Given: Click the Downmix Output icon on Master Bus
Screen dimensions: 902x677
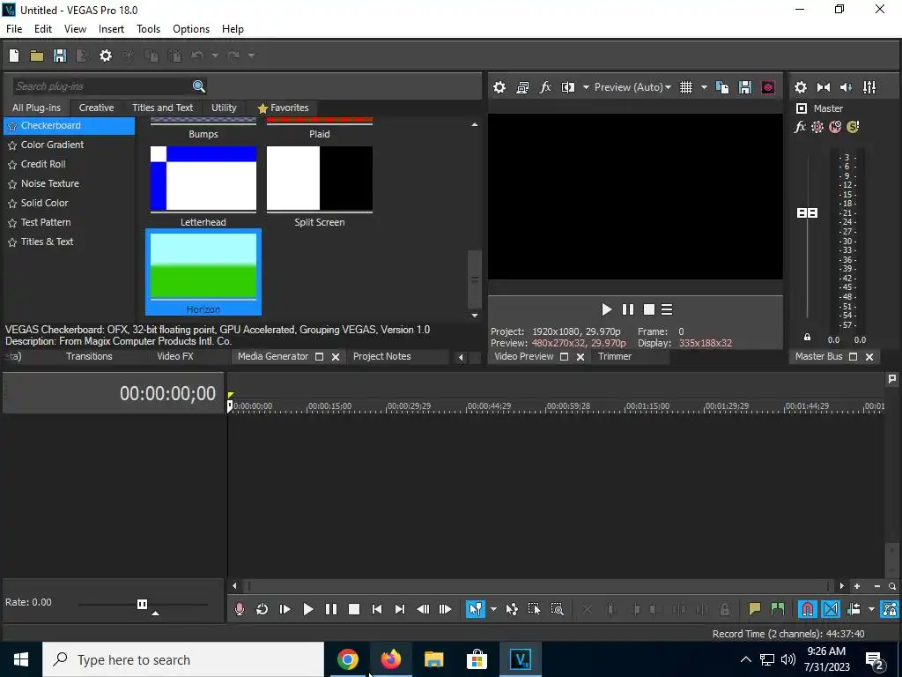Looking at the screenshot, I should [824, 87].
